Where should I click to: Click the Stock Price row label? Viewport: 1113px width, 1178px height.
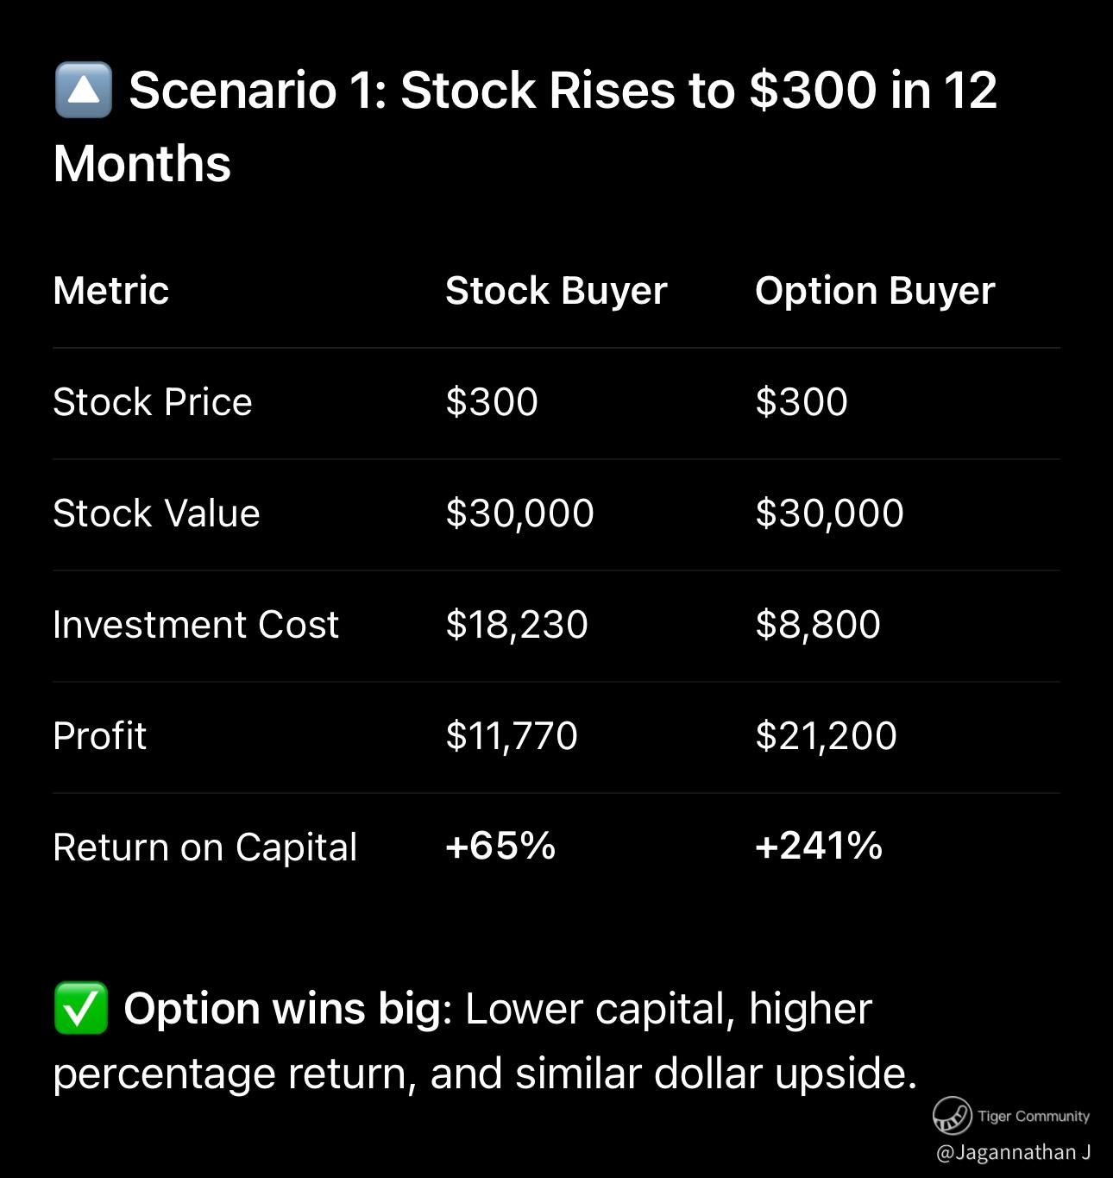pos(152,402)
